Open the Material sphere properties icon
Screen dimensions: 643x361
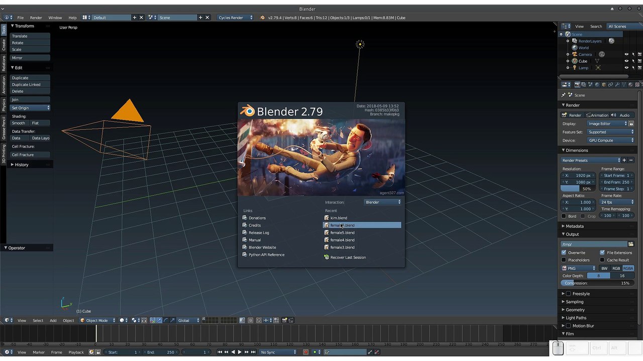(x=630, y=84)
